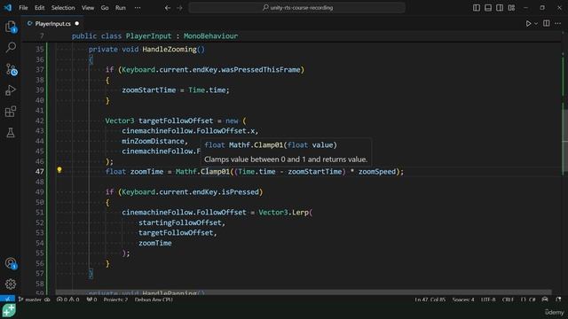Viewport: 568px width, 319px height.
Task: Click the vertical scrollbar thumb in editor
Action: [564, 139]
